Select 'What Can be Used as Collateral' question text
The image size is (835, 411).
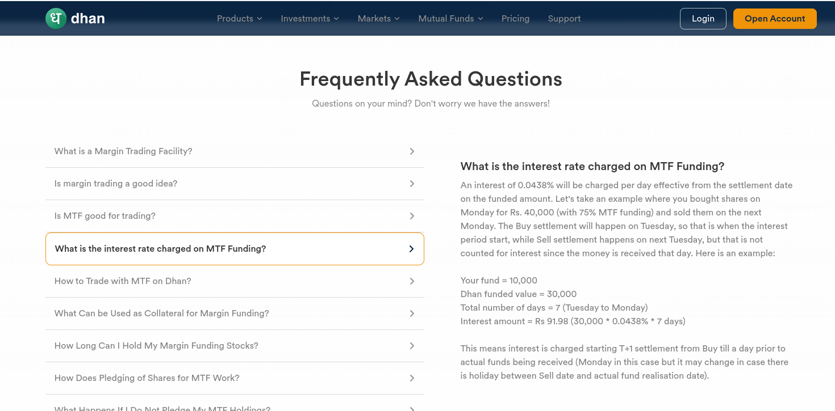pyautogui.click(x=161, y=313)
